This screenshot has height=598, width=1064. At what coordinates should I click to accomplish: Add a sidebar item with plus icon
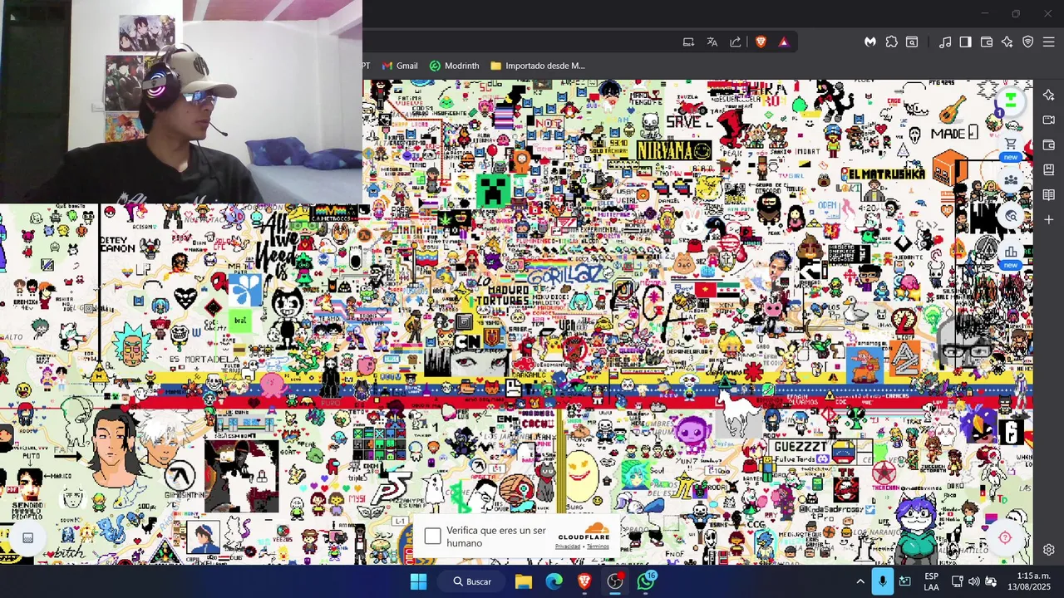1049,220
